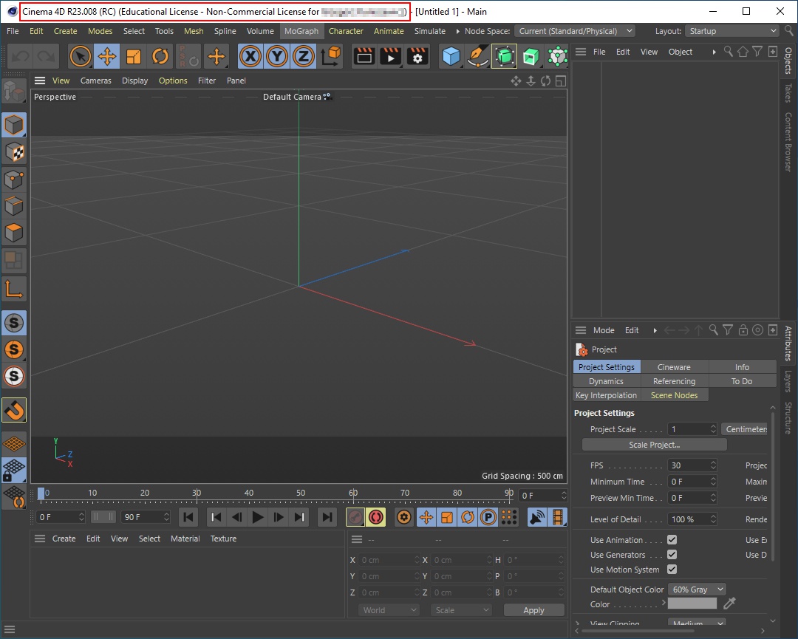The height and width of the screenshot is (639, 798).
Task: Click the Apply coordinates button
Action: click(533, 610)
